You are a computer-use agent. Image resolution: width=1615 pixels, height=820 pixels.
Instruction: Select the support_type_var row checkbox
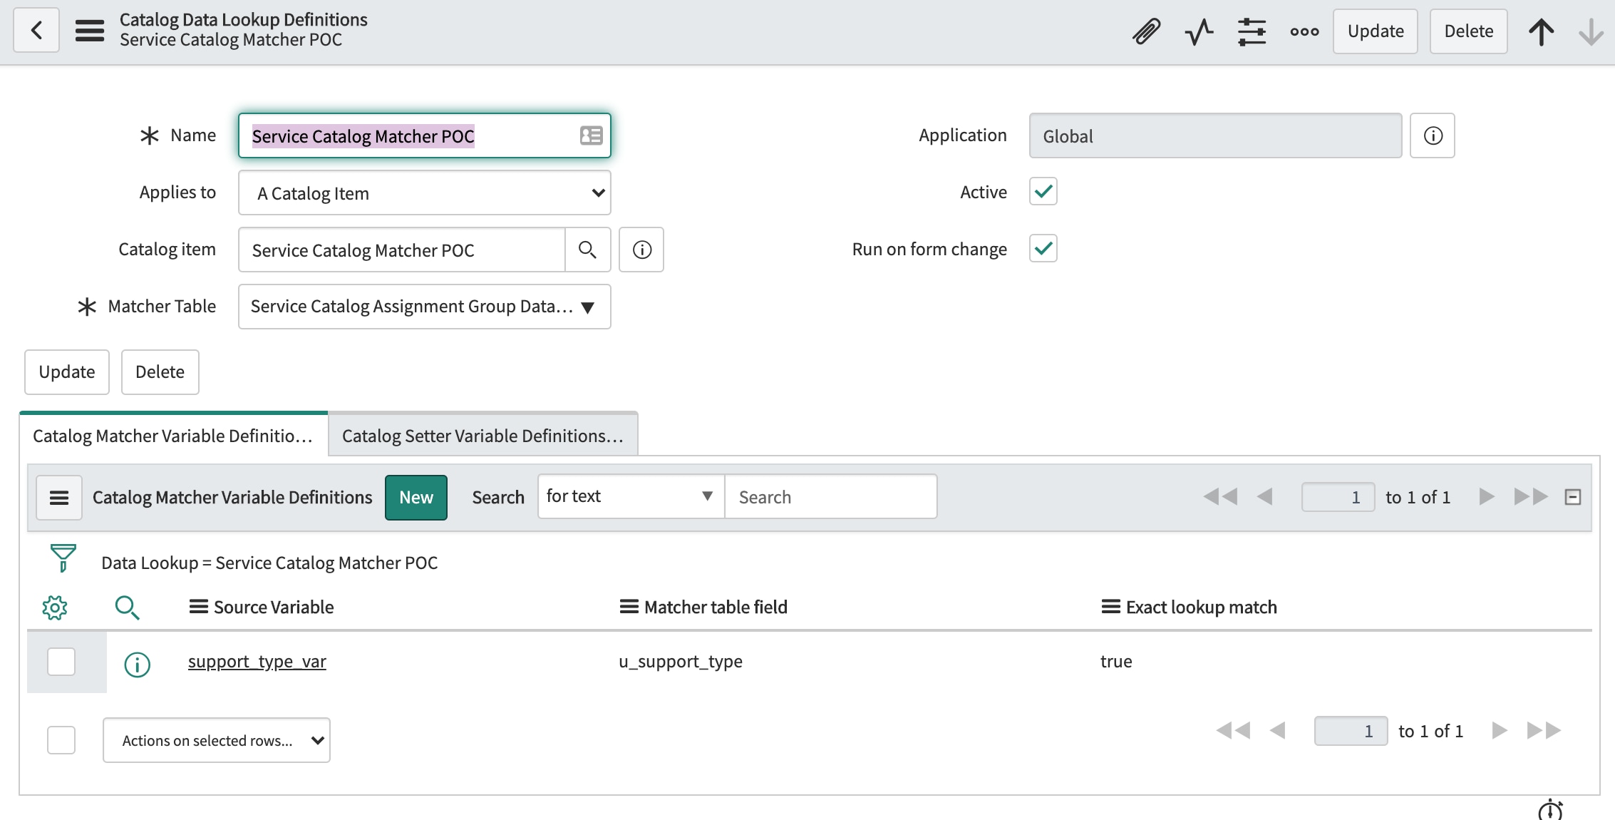(x=61, y=661)
